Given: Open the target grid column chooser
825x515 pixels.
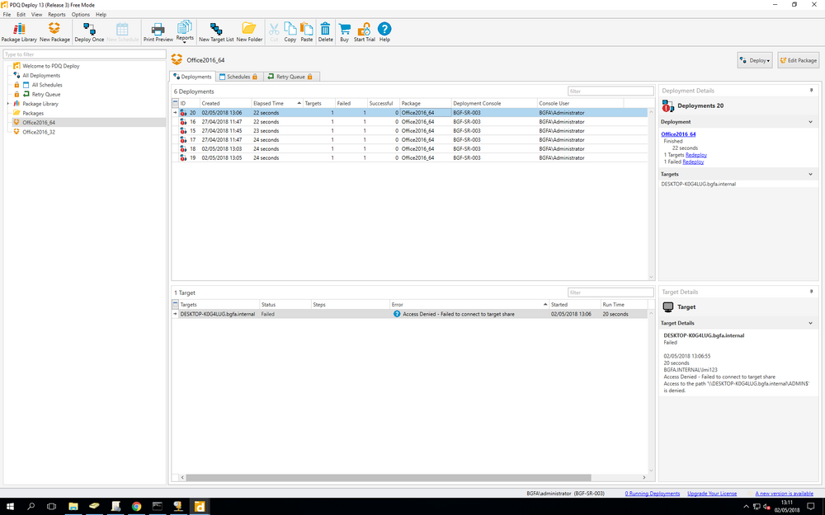Looking at the screenshot, I should [175, 304].
